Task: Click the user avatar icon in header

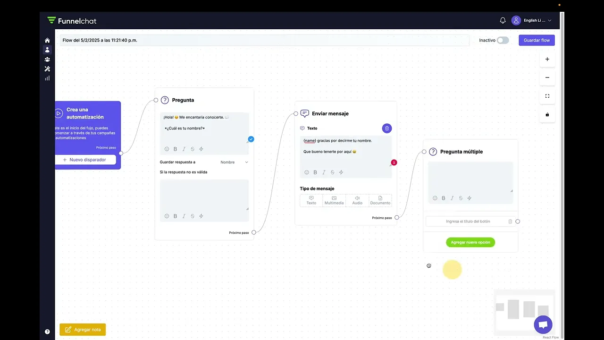Action: [516, 20]
